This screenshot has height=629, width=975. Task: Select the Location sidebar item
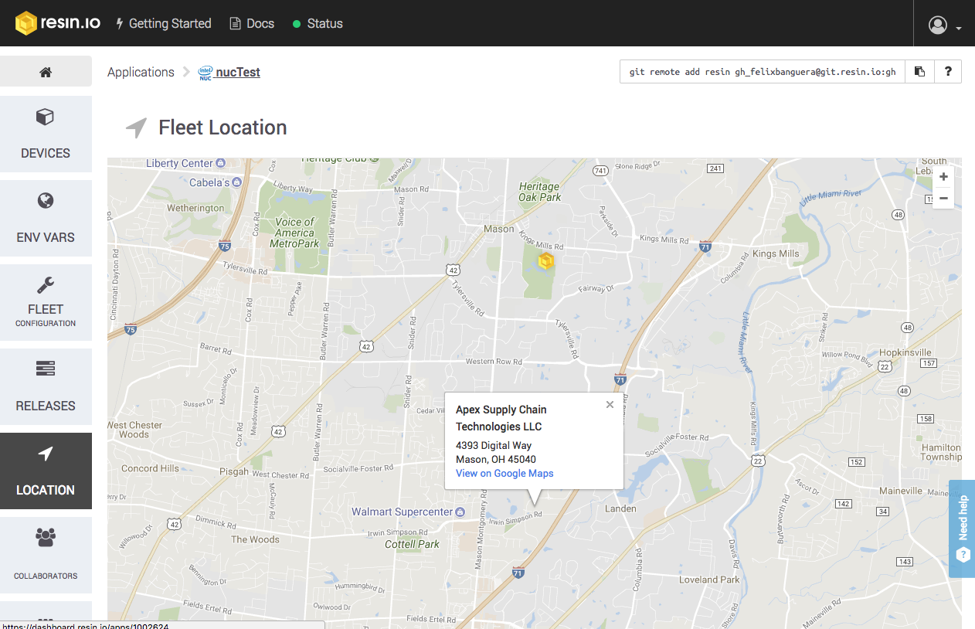tap(46, 471)
